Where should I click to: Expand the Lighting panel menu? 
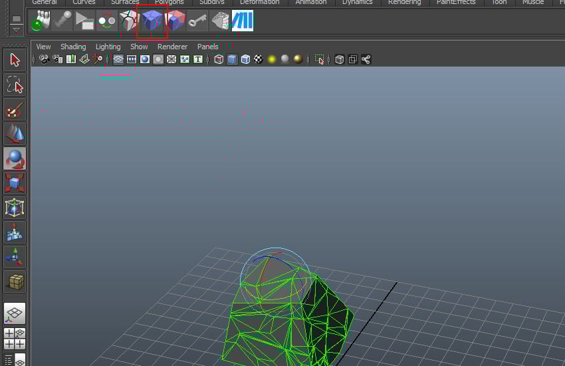[x=108, y=47]
